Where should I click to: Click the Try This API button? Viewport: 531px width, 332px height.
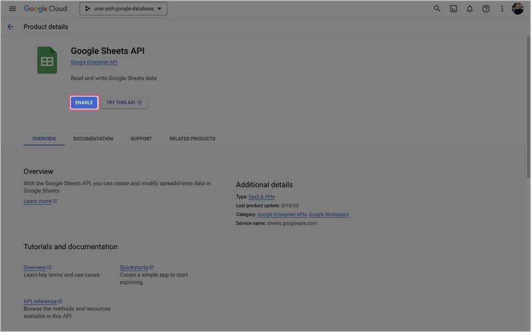point(124,103)
